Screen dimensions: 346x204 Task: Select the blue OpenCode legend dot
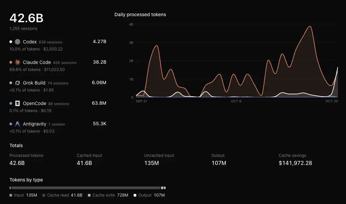(11, 103)
